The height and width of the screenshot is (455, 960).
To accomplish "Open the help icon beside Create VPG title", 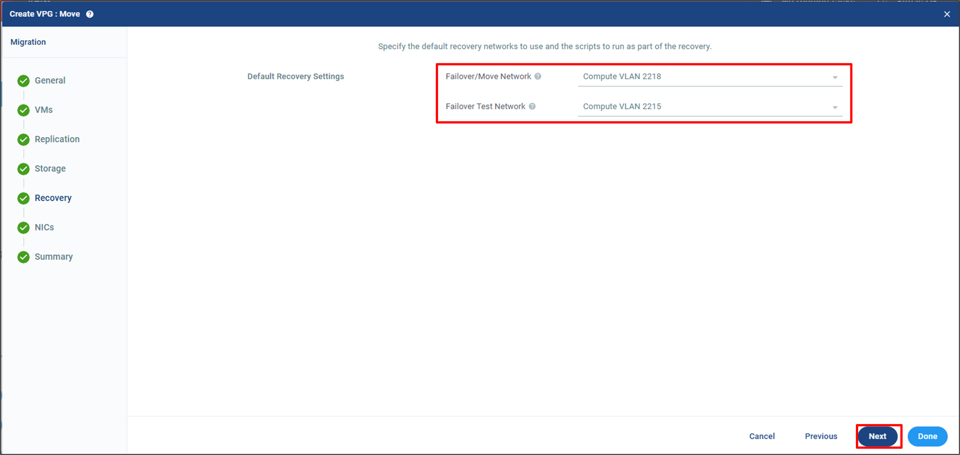I will [x=90, y=14].
